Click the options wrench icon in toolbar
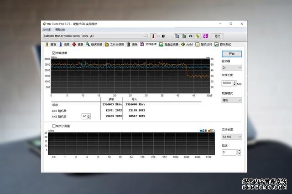The width and height of the screenshot is (292, 194). tap(198, 36)
